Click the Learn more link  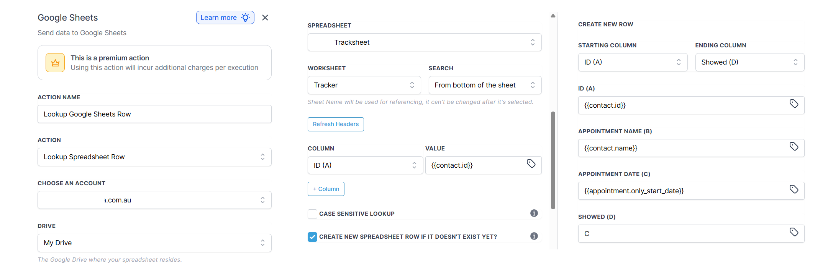[x=225, y=17]
